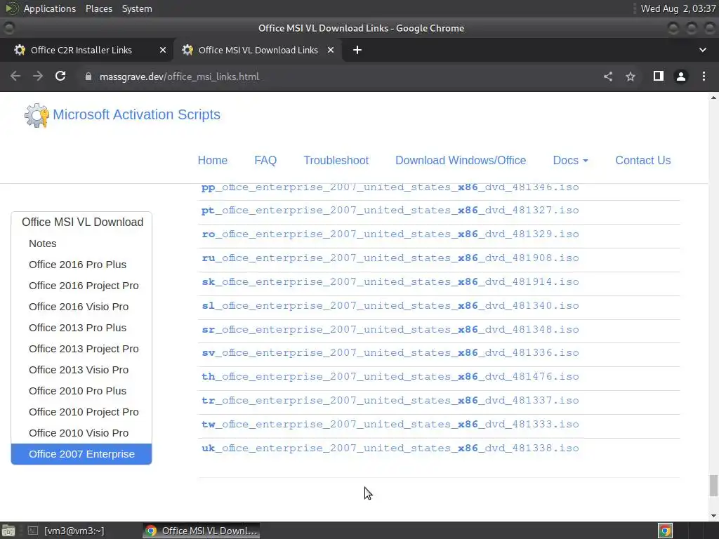Close the Office MSI VL Download Links tab
The height and width of the screenshot is (539, 719).
(331, 50)
